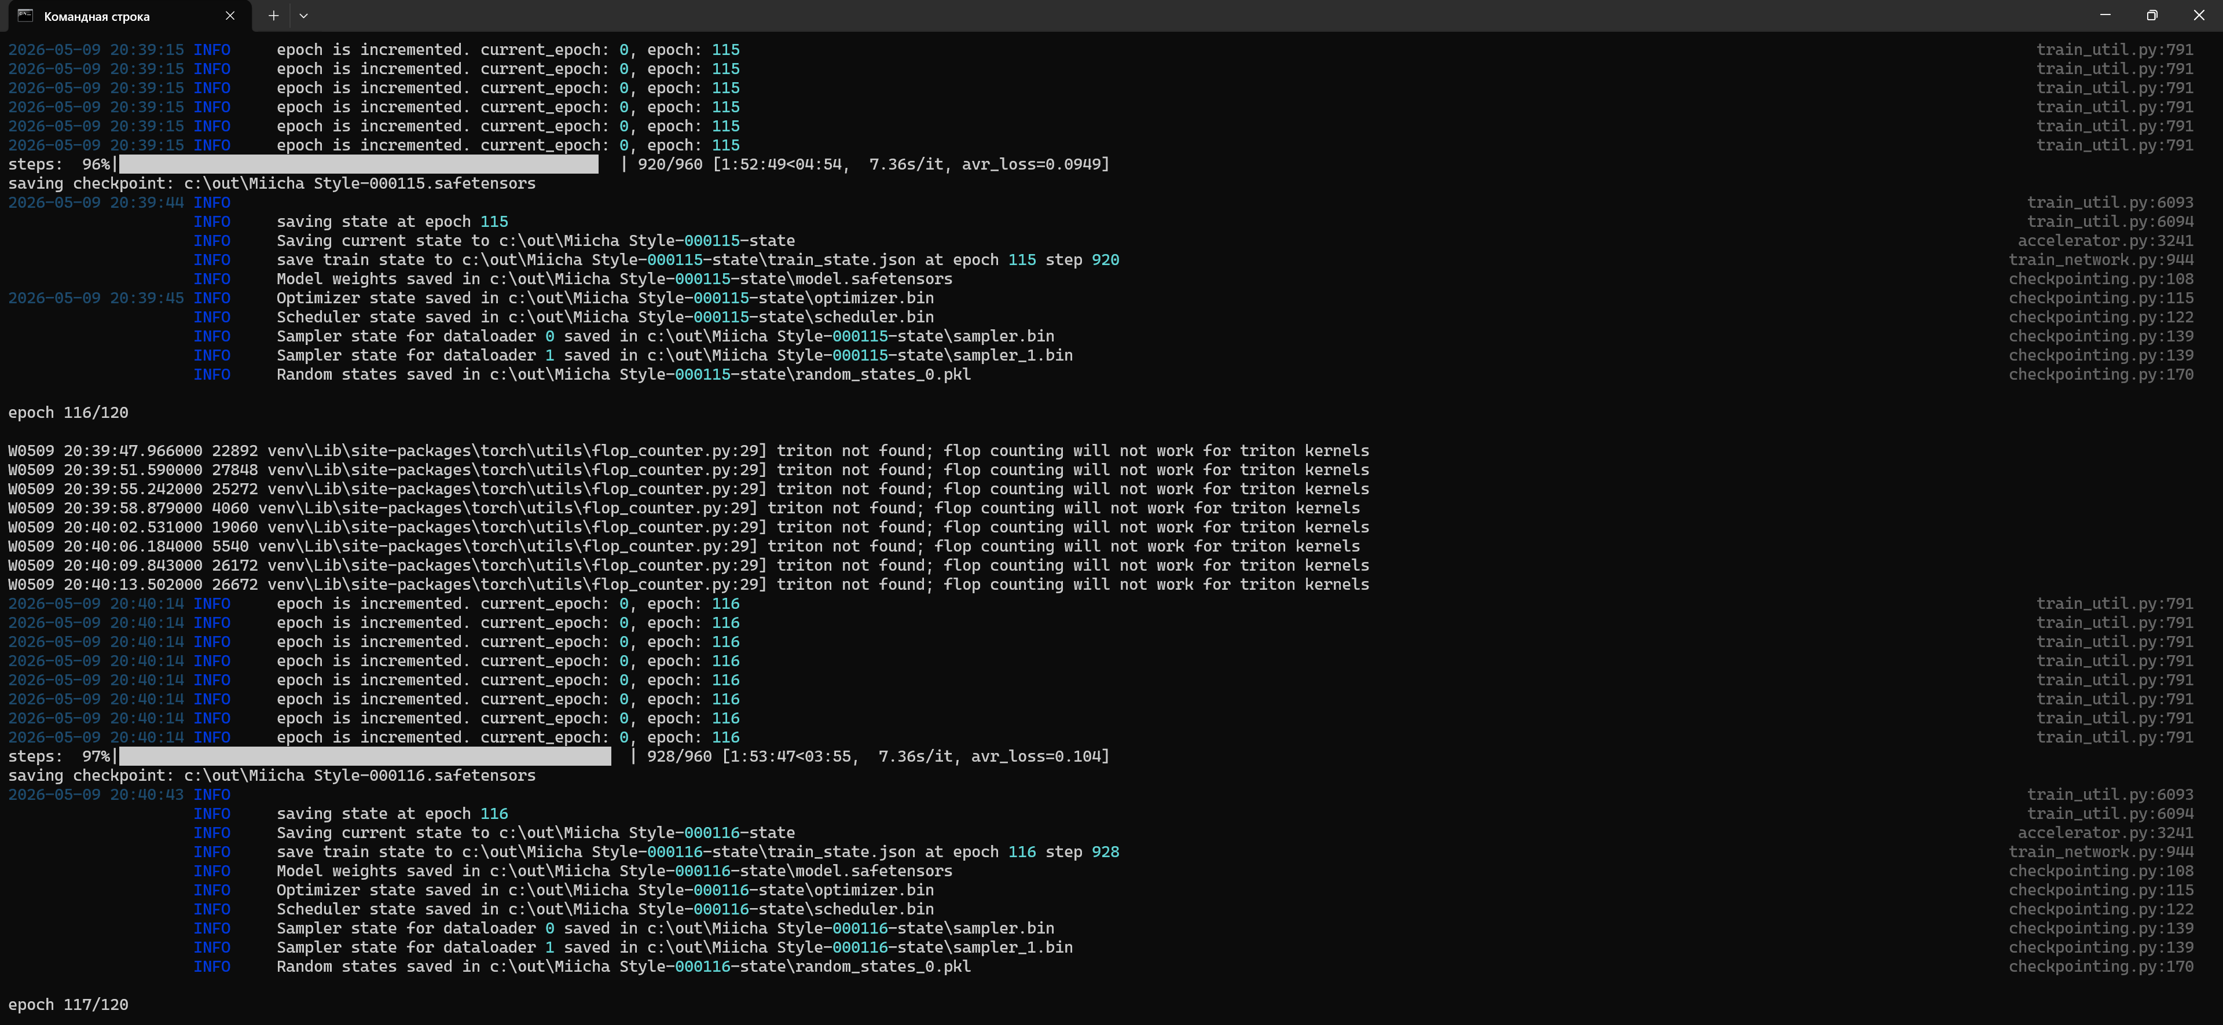Minimize the terminal window
Viewport: 2223px width, 1025px height.
pos(2105,16)
